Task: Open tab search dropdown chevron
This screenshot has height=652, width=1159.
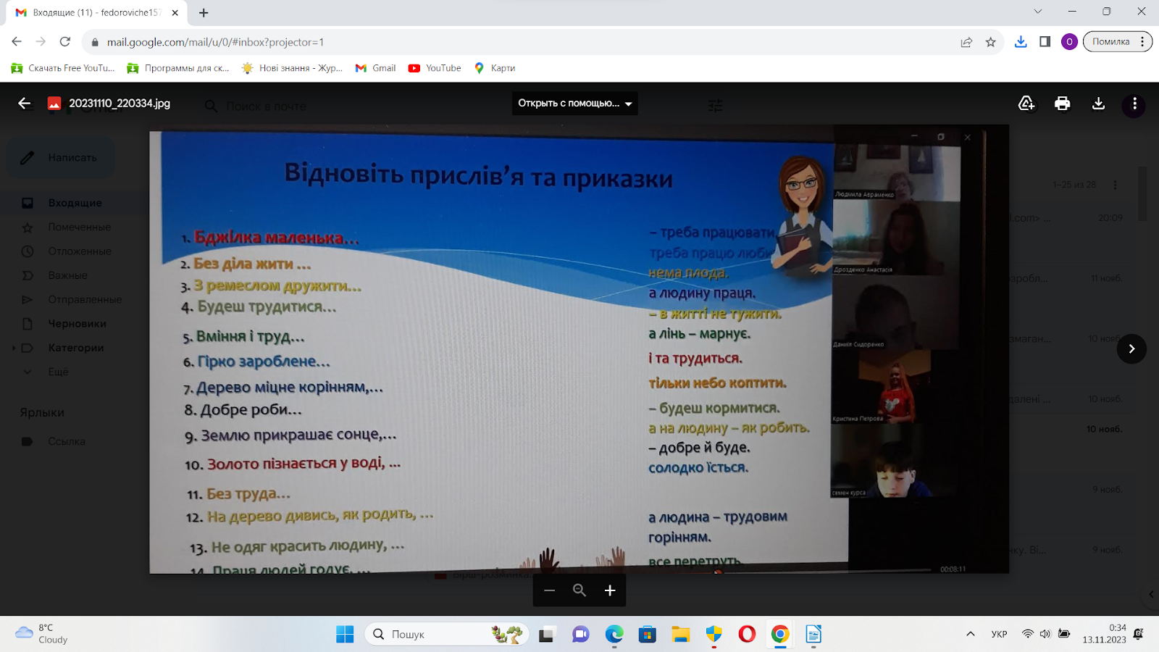Action: [x=1037, y=12]
